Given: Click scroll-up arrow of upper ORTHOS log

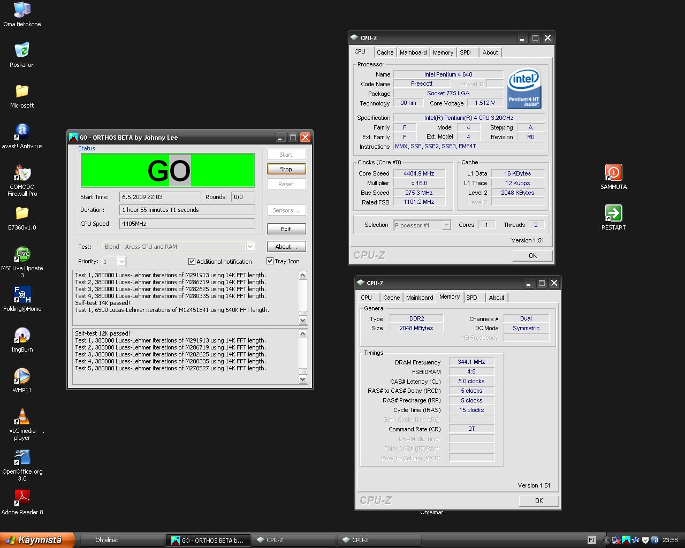Looking at the screenshot, I should 303,276.
